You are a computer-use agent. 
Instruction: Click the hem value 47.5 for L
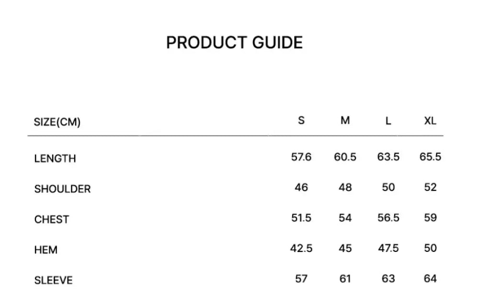coord(388,248)
